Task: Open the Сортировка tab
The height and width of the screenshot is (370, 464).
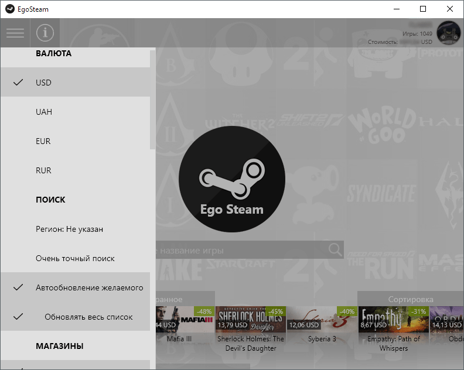Action: click(x=411, y=299)
